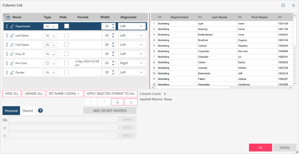This screenshot has width=299, height=154.
Task: Maximize the Column List dialog
Action: coord(283,5)
